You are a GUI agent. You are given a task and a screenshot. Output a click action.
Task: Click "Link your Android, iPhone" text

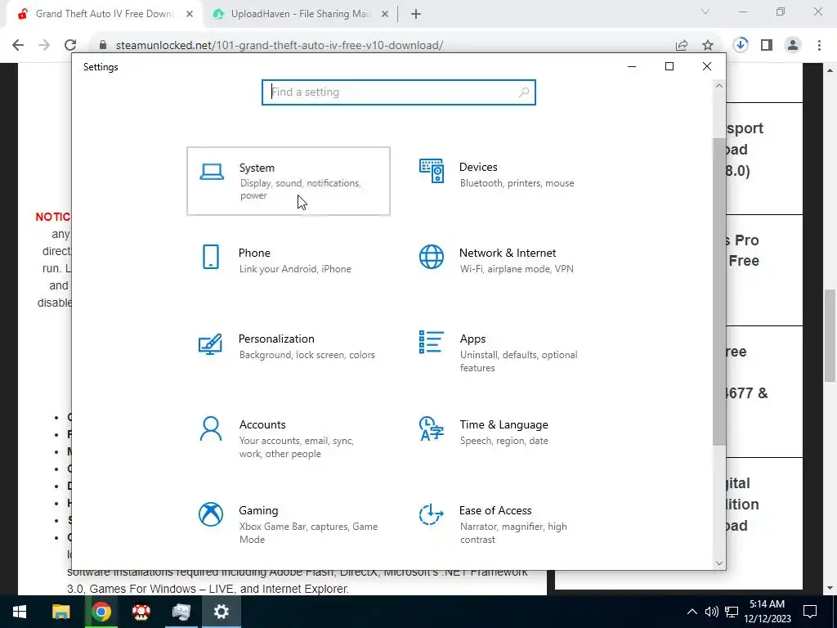(x=295, y=269)
